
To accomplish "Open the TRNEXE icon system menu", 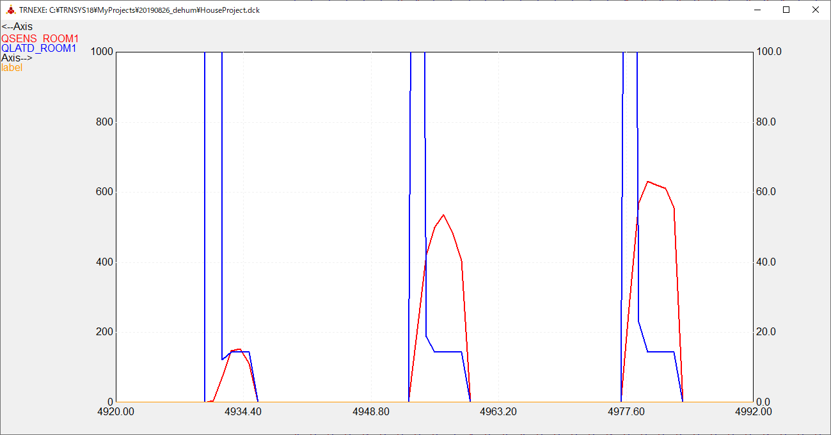I will click(10, 10).
